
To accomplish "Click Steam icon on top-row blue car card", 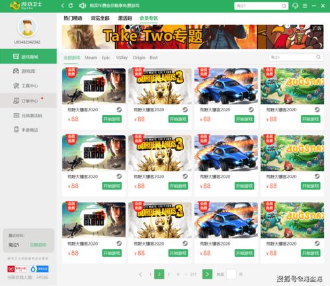I will 251,109.
